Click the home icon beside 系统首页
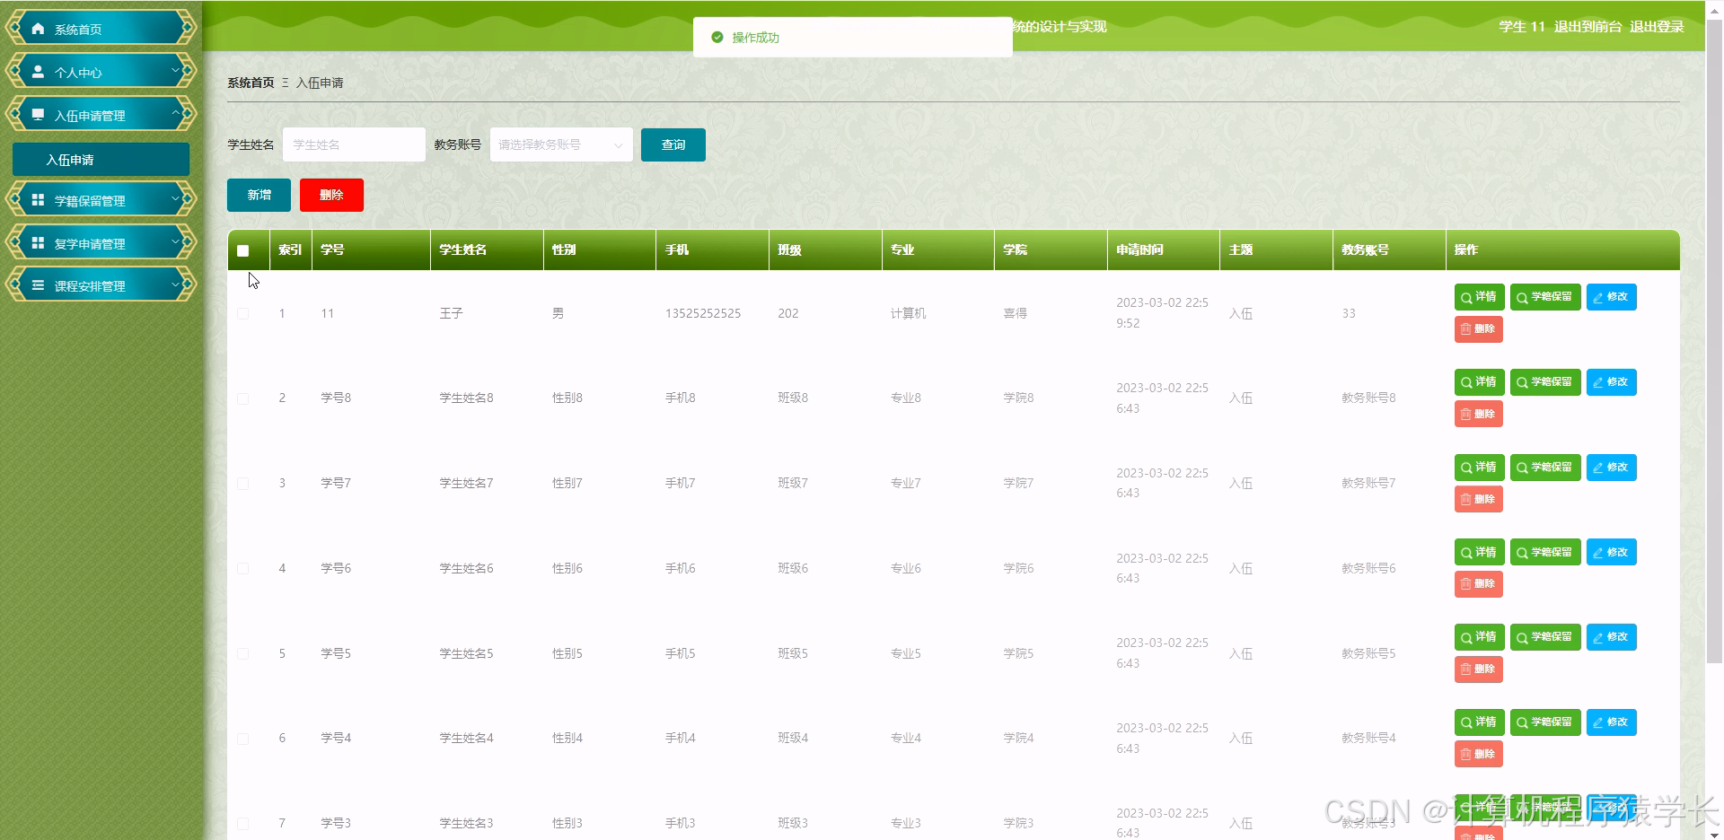Image resolution: width=1724 pixels, height=840 pixels. tap(38, 29)
